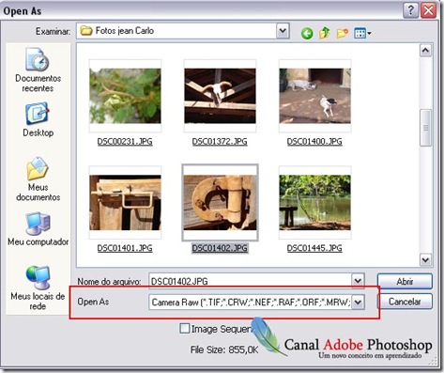This screenshot has width=444, height=373.
Task: Click scroll down arrow in file list
Action: [425, 259]
